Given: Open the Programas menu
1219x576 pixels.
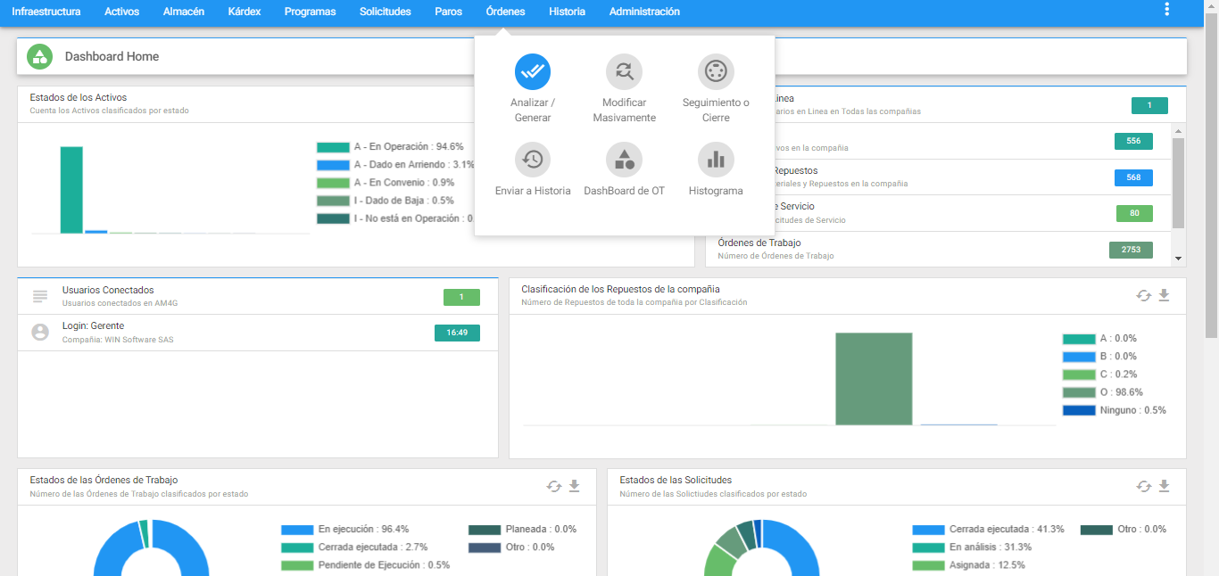Looking at the screenshot, I should [311, 12].
